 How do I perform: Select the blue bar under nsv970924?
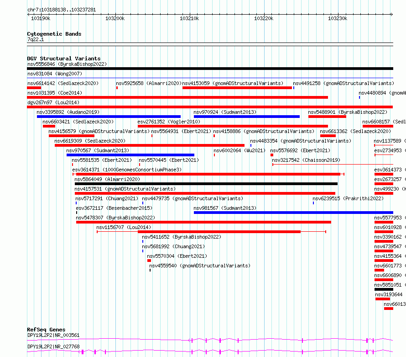tap(247, 117)
